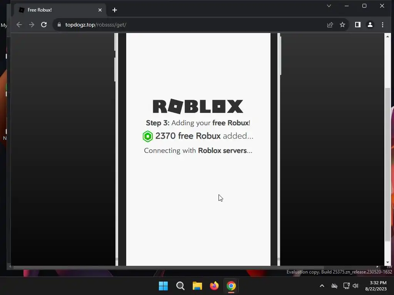
Task: Share this page using the share icon
Action: pos(330,25)
